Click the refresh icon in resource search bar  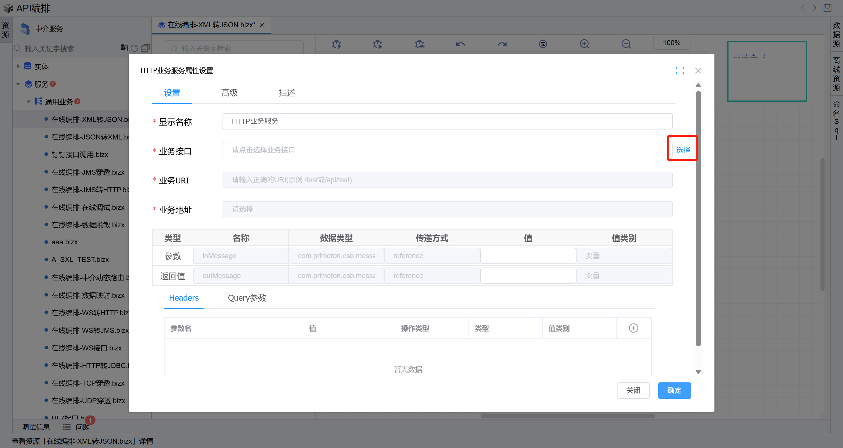[134, 48]
